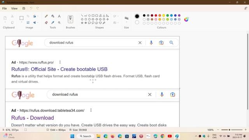
Task: Click the rectangular Select tool
Action: (21, 18)
